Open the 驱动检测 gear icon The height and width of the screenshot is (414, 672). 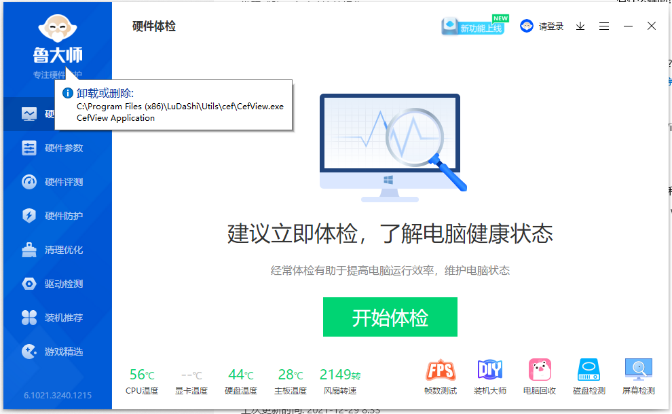click(x=29, y=284)
